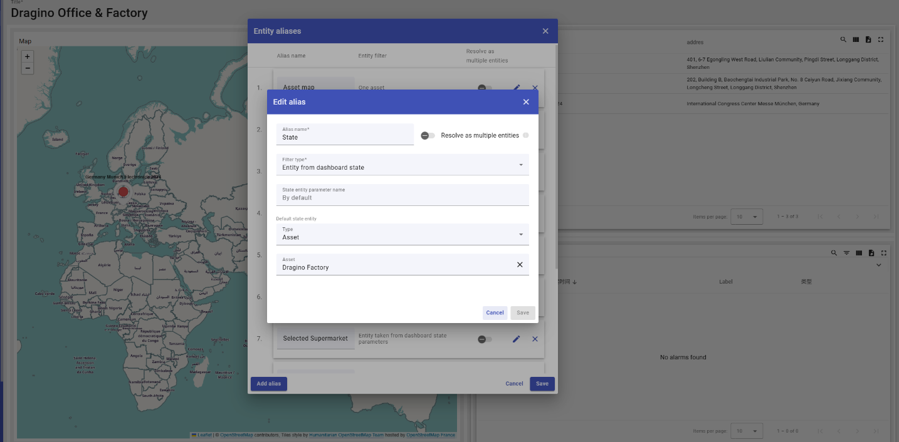899x442 pixels.
Task: Click the 401, 6-7 Egongling West Road address
Action: click(784, 63)
